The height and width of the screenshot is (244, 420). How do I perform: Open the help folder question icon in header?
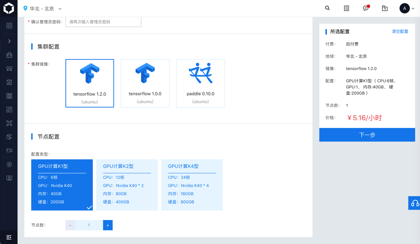coord(385,8)
